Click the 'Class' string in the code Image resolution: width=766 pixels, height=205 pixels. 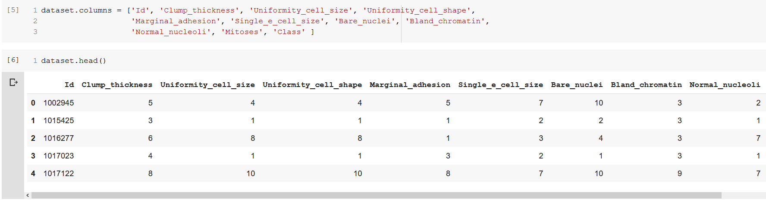289,32
